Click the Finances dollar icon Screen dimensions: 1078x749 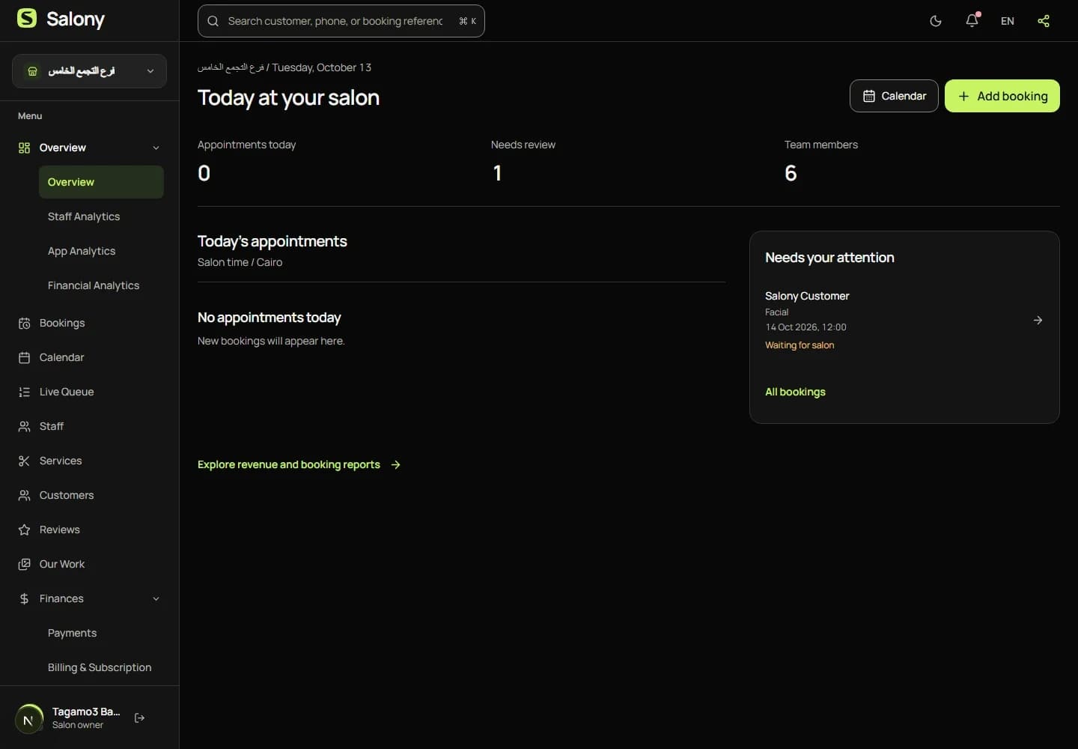(x=24, y=598)
